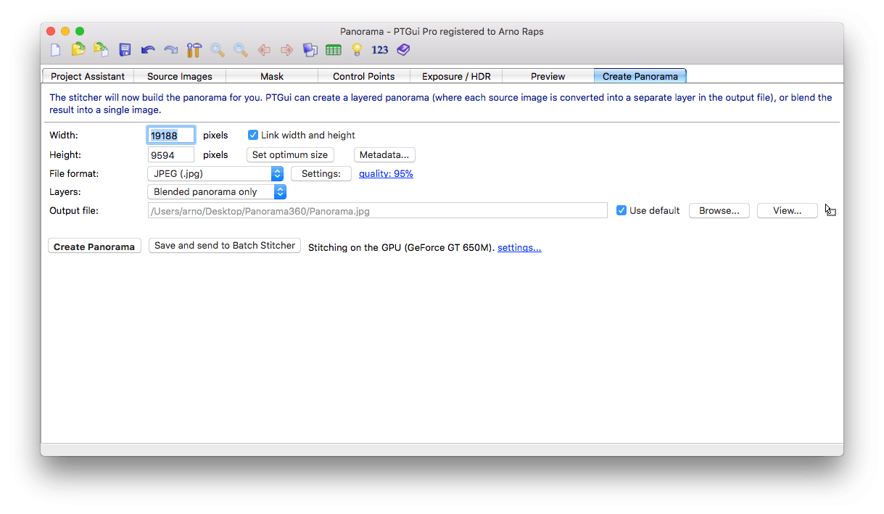Click the Undo arrow icon
The width and height of the screenshot is (884, 514).
(148, 50)
